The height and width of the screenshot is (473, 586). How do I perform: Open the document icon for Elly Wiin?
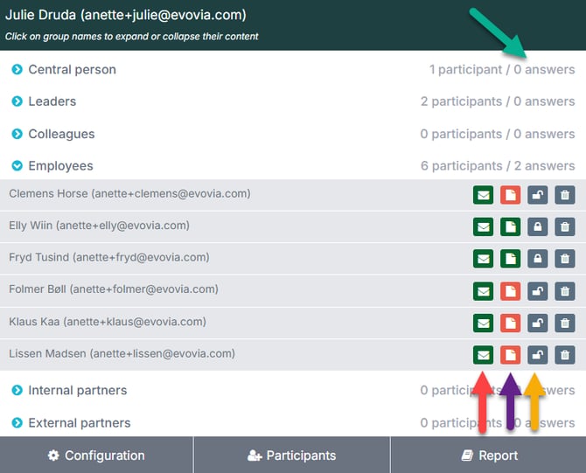(x=510, y=227)
